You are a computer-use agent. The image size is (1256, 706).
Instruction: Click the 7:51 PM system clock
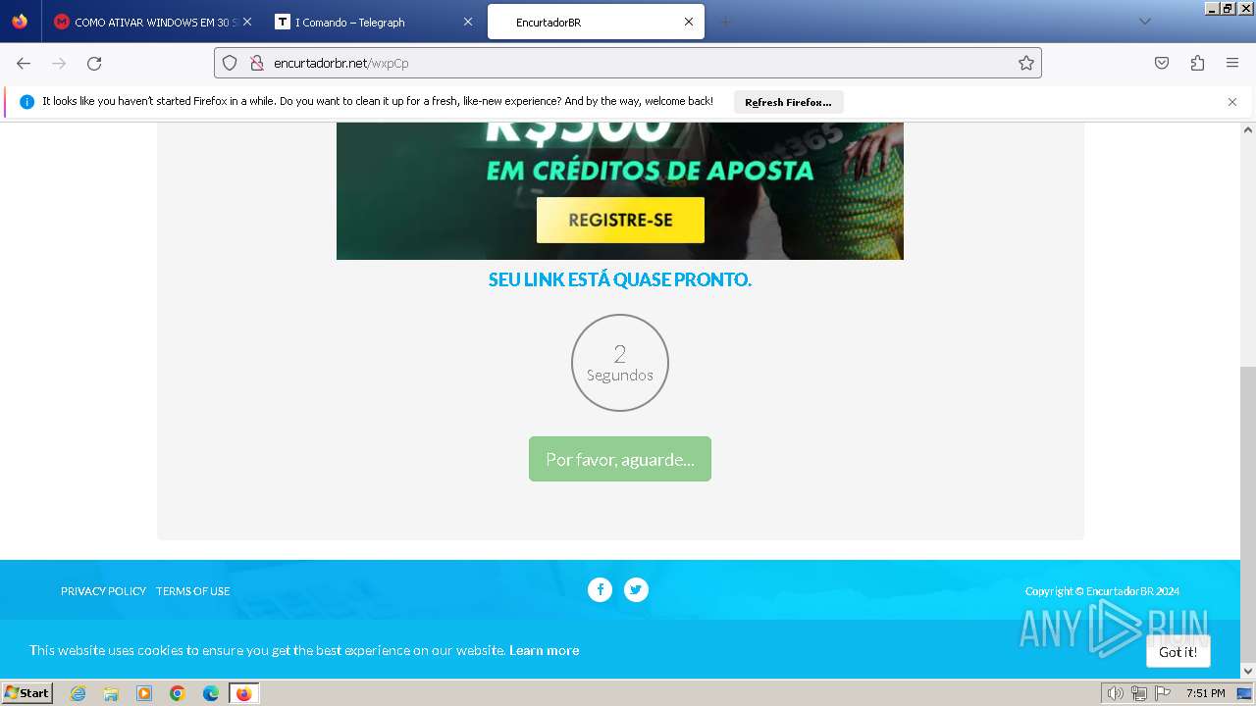(x=1205, y=693)
